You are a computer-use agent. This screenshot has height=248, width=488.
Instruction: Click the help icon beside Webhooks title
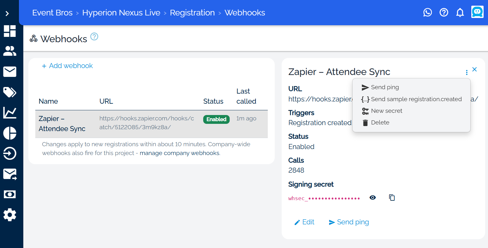(x=94, y=37)
